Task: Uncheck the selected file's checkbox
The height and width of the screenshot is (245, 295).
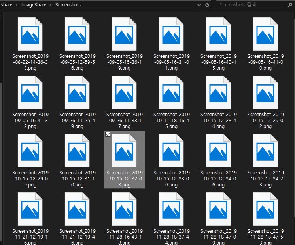Action: 108,134
